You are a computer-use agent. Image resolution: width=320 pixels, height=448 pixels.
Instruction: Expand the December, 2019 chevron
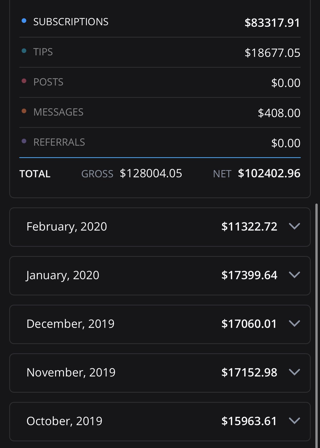coord(294,324)
